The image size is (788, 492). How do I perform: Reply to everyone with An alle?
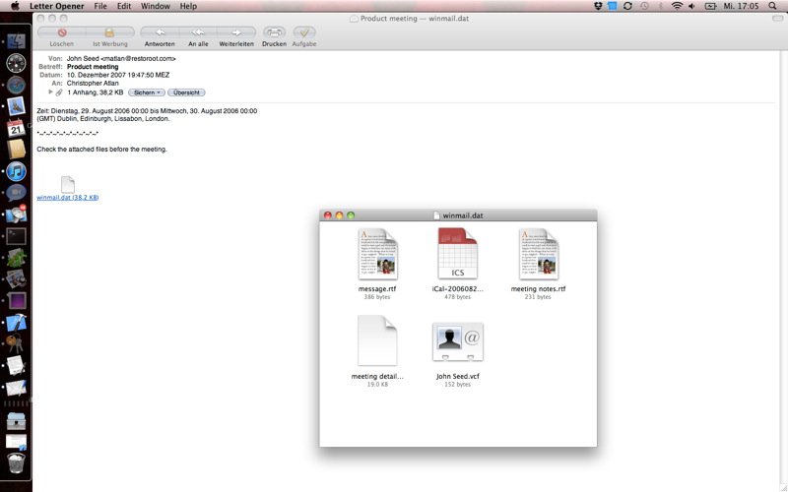[x=198, y=32]
